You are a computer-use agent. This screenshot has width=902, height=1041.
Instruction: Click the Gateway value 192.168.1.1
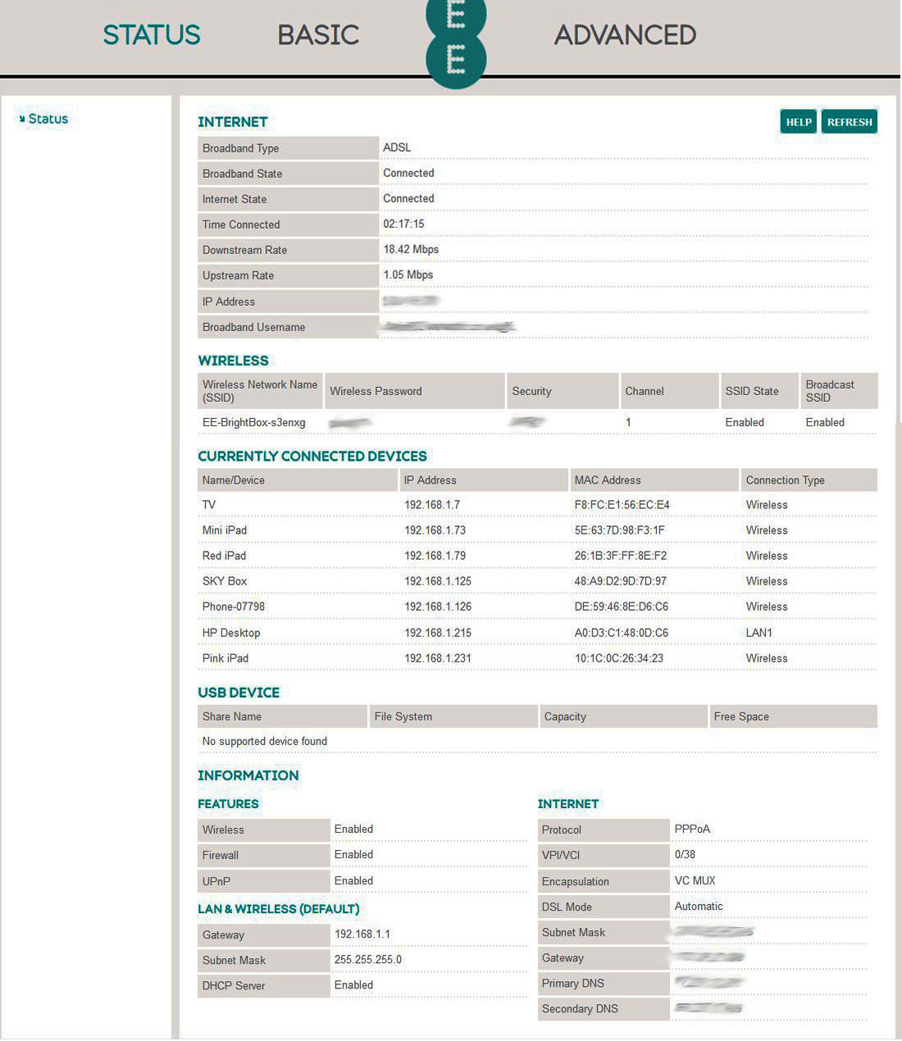[x=362, y=934]
